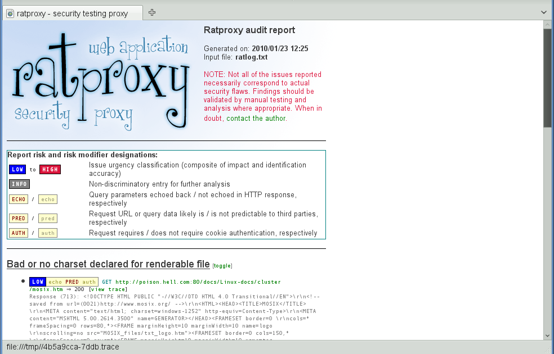This screenshot has width=554, height=354.
Task: Click the Bad or no charset heading
Action: tap(108, 264)
